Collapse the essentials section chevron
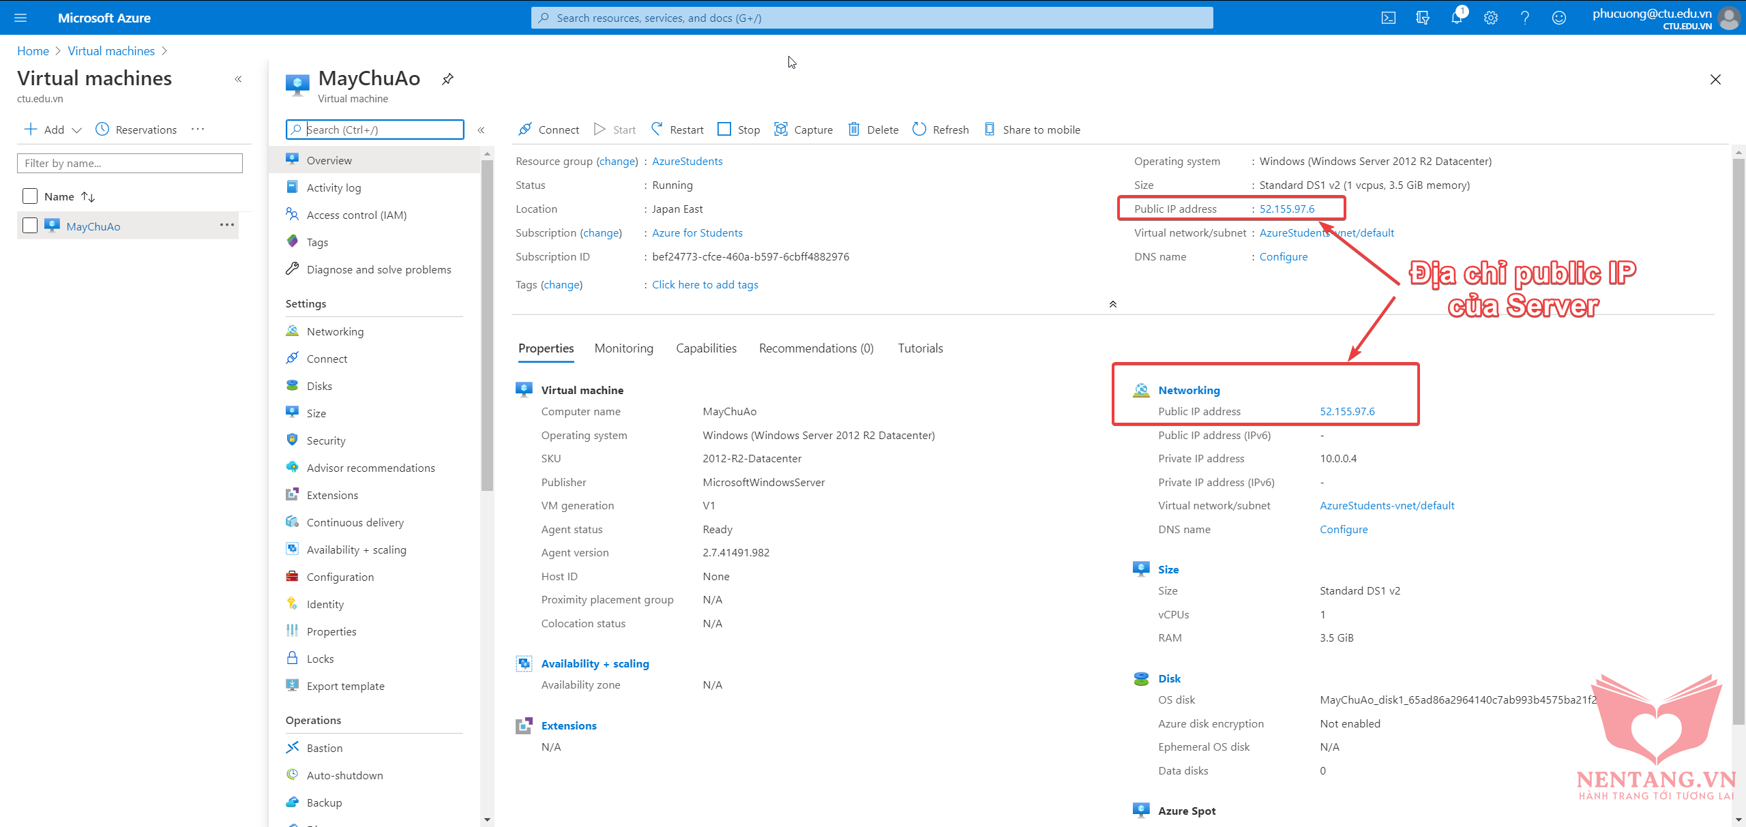The width and height of the screenshot is (1746, 827). coord(1112,304)
